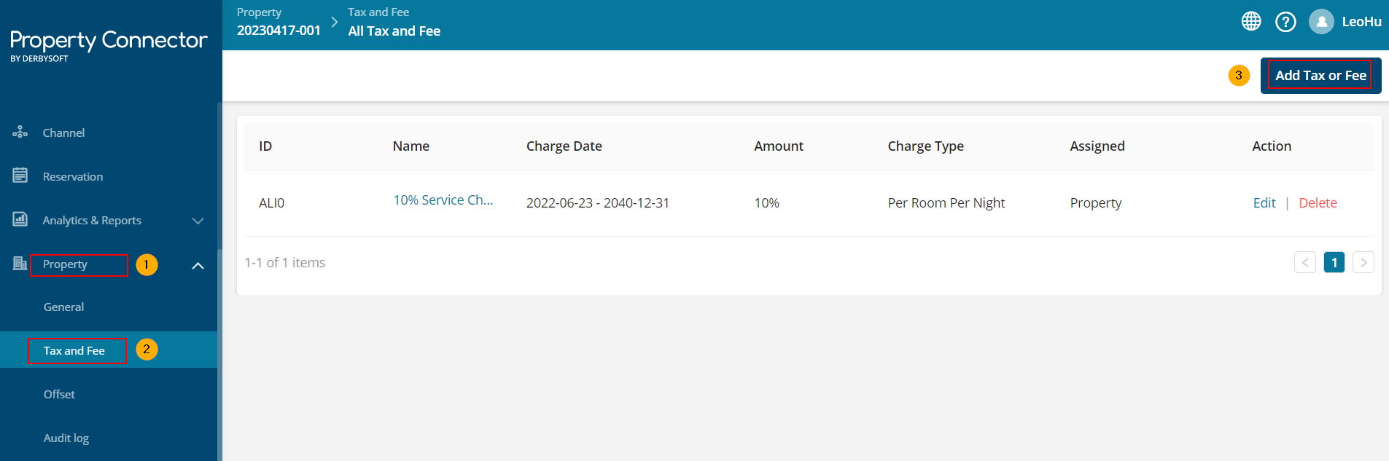Viewport: 1389px width, 461px height.
Task: Click the globe language icon
Action: pos(1251,22)
